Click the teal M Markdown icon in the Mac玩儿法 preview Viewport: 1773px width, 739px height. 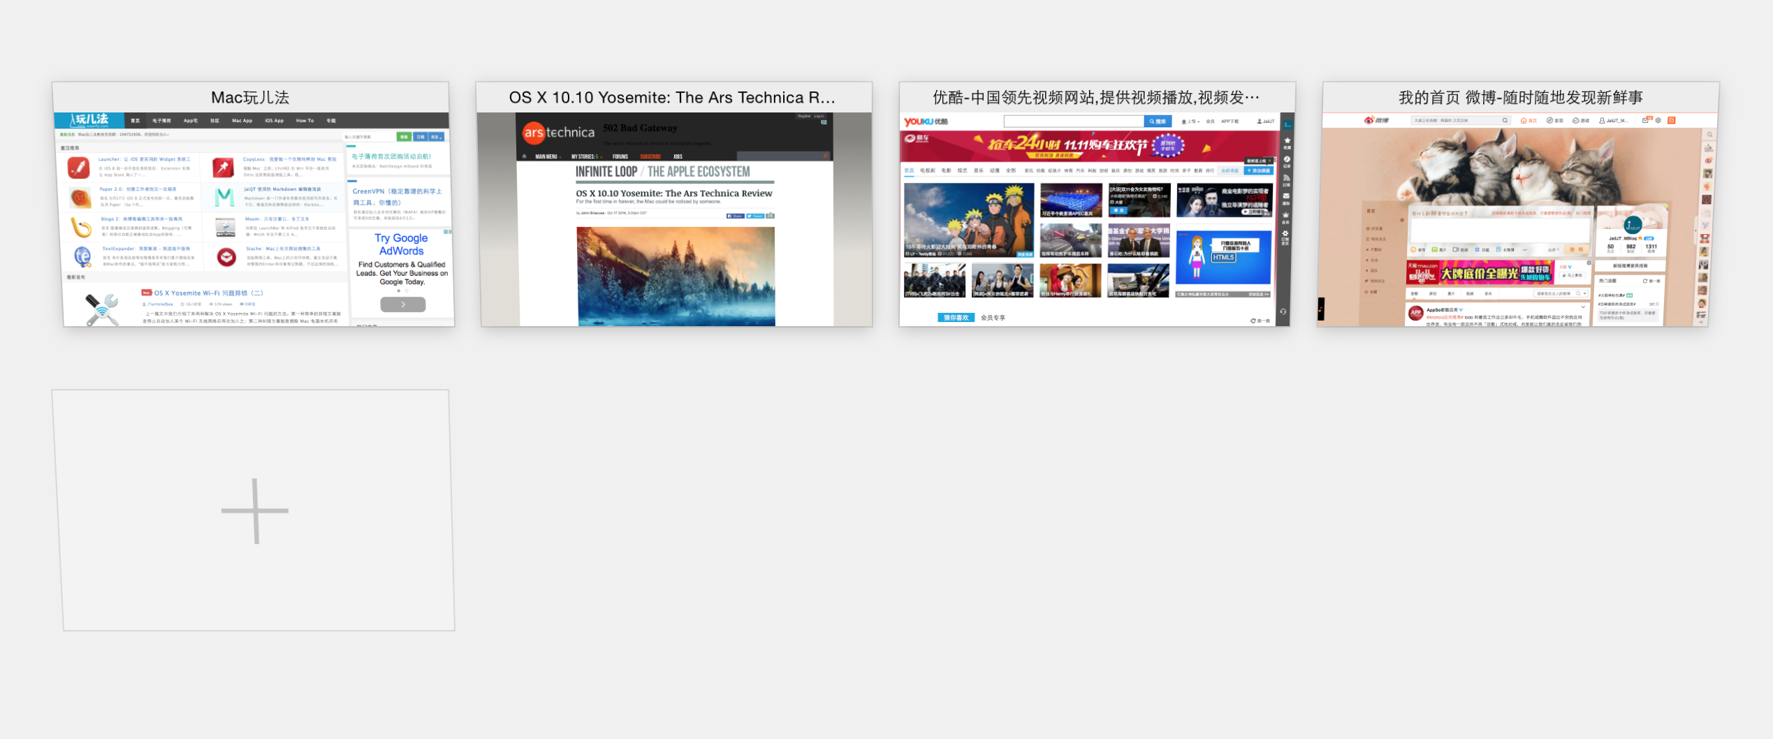point(224,197)
